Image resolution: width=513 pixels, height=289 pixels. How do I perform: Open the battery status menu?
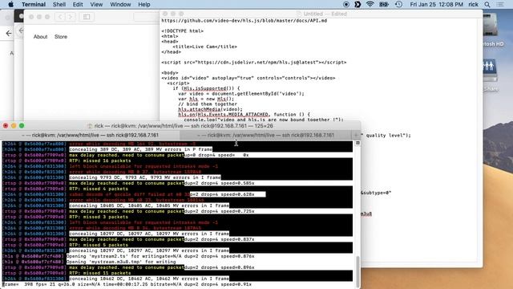pyautogui.click(x=384, y=4)
